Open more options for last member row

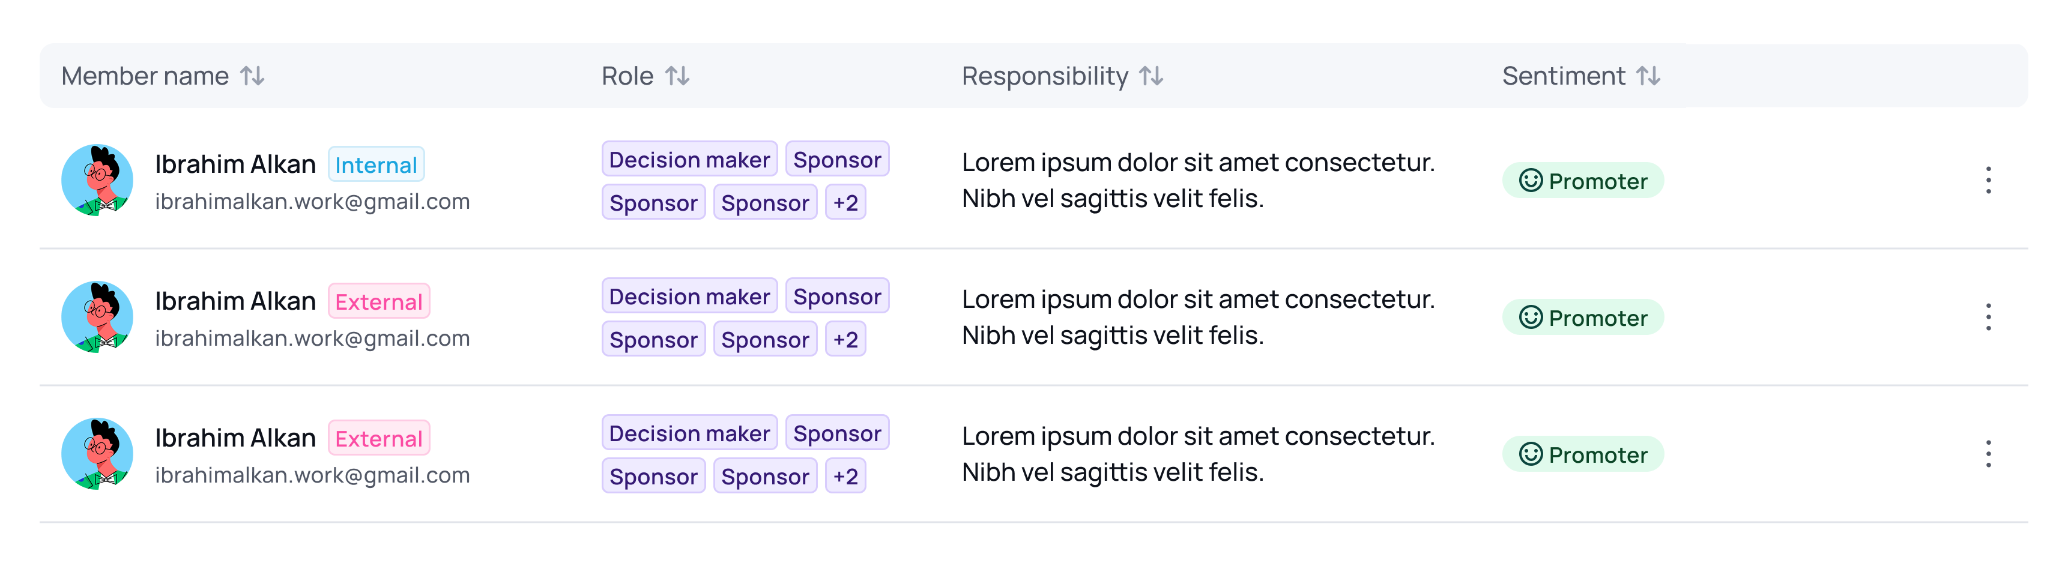tap(1988, 454)
